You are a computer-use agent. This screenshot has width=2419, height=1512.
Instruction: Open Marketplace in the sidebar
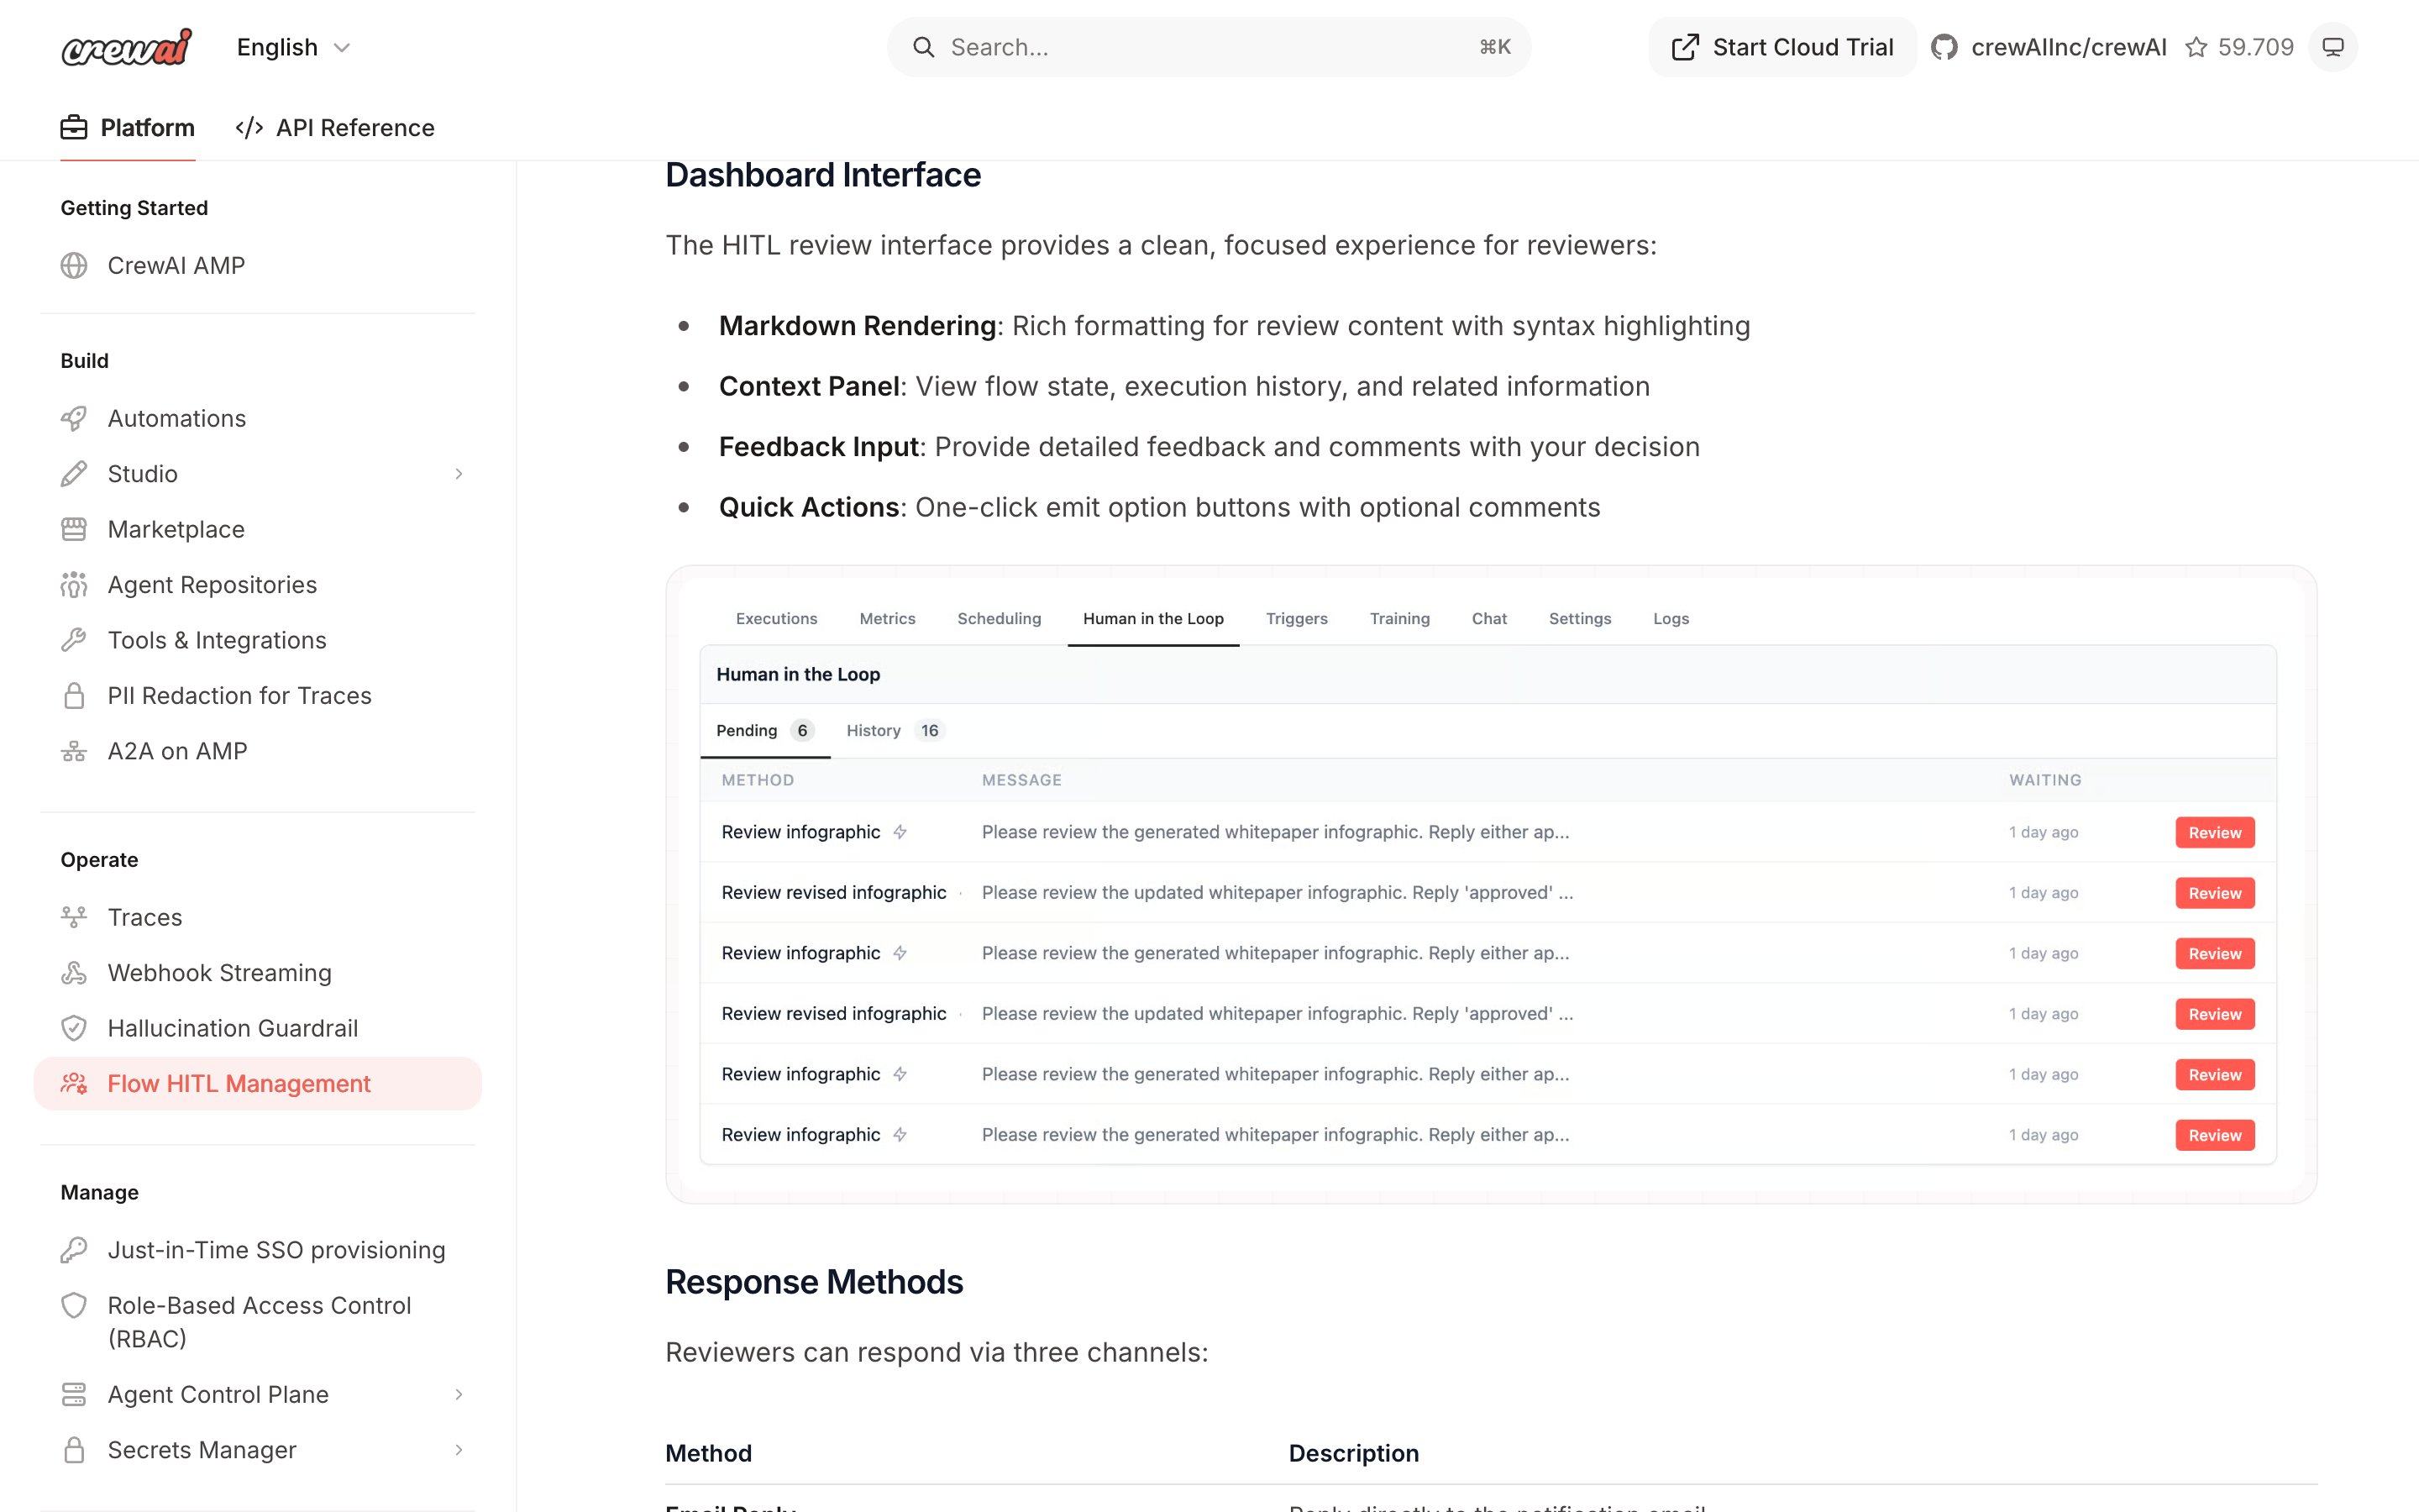click(x=258, y=529)
